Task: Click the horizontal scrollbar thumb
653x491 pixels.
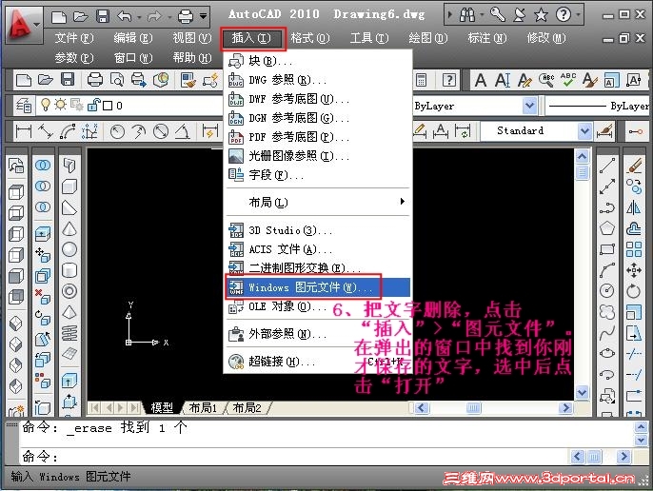Action: coord(473,407)
